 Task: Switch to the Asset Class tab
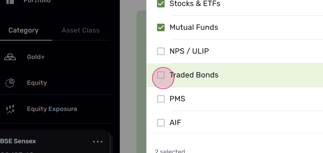pos(80,31)
